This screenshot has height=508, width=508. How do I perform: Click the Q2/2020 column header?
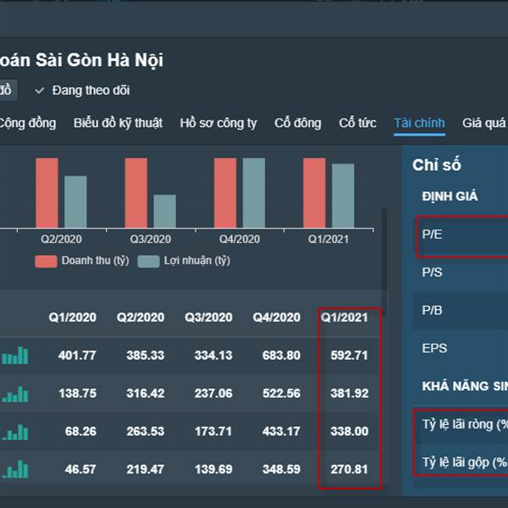141,317
